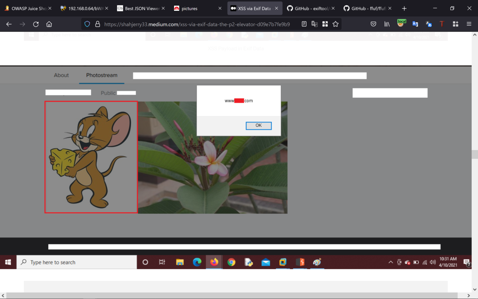Open Task View on taskbar
Screen dimensions: 478x299
[x=162, y=262]
